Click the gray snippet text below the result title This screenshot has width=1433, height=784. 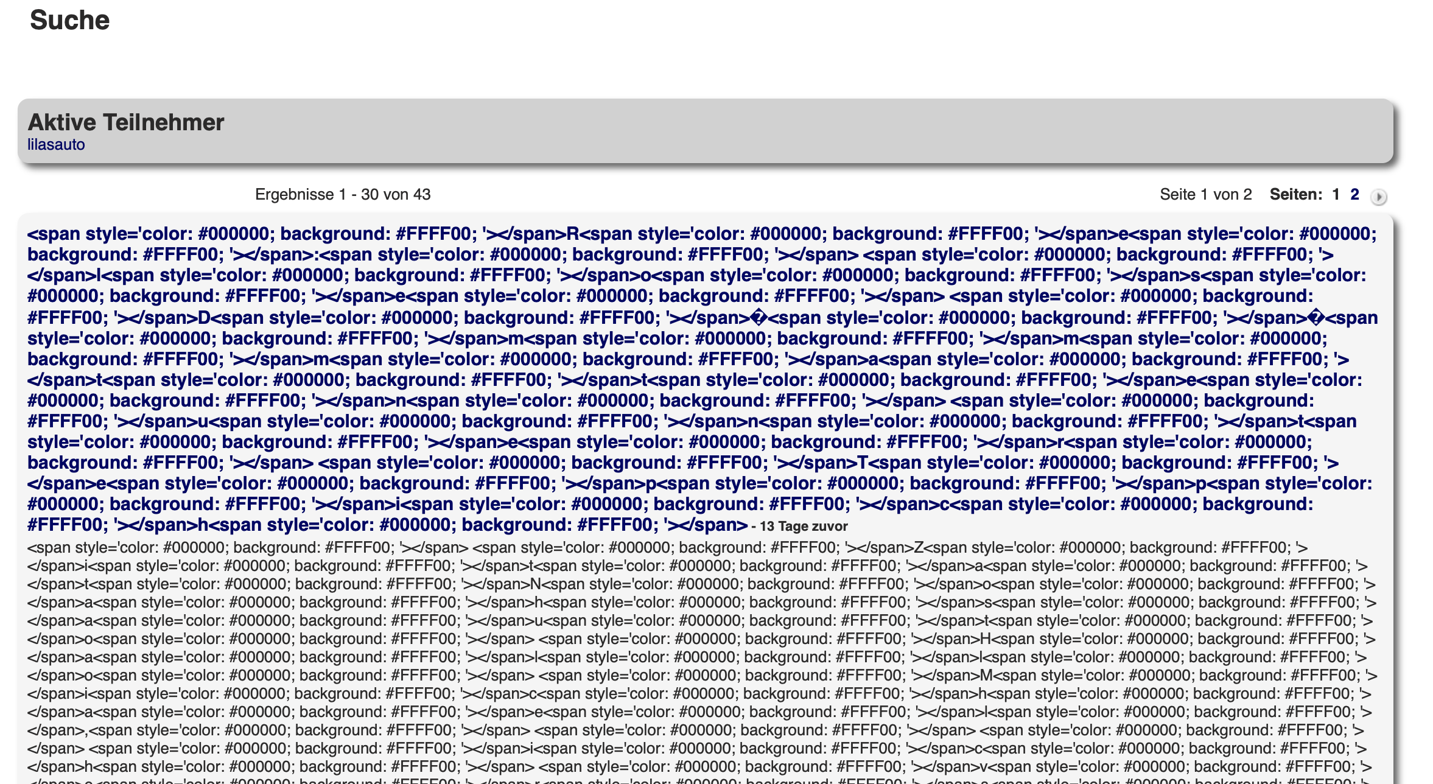pyautogui.click(x=700, y=657)
